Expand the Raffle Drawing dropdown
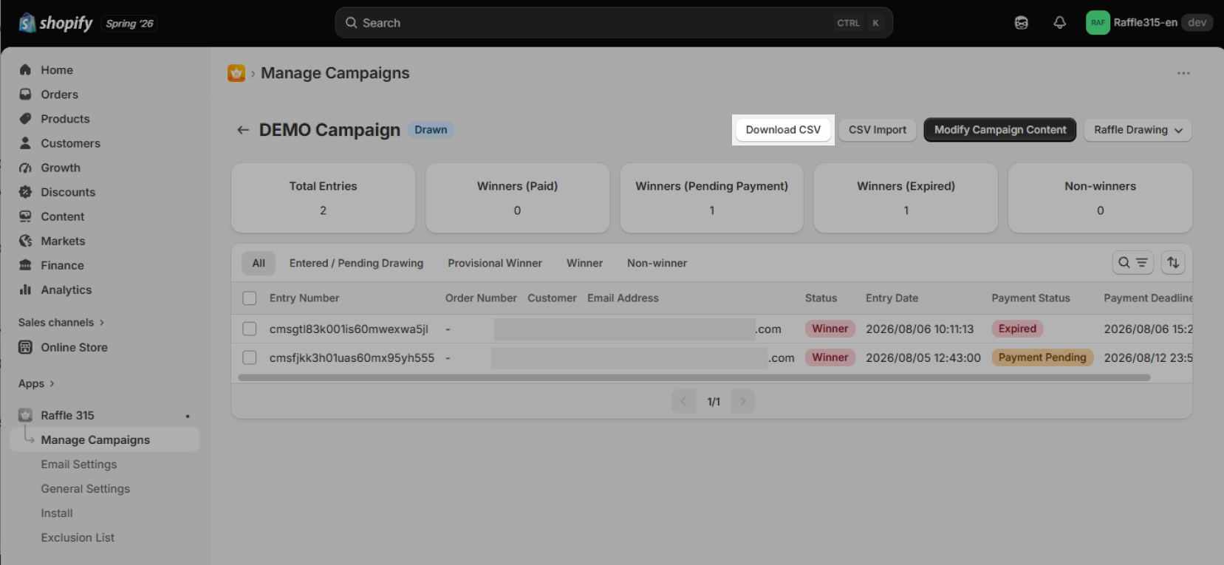Image resolution: width=1224 pixels, height=565 pixels. (1138, 130)
